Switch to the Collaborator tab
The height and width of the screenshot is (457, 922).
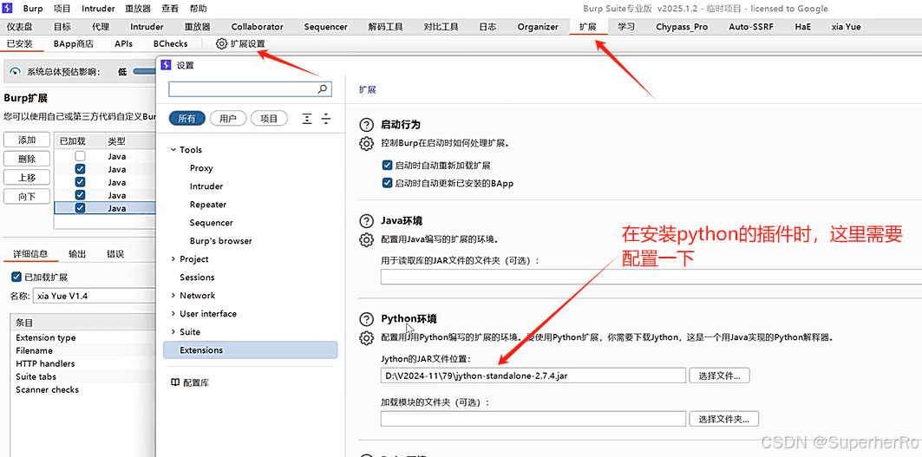(257, 27)
